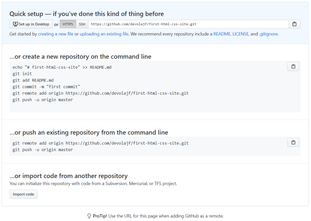The image size is (311, 221).
Task: Open the .gitignore link
Action: point(268,34)
